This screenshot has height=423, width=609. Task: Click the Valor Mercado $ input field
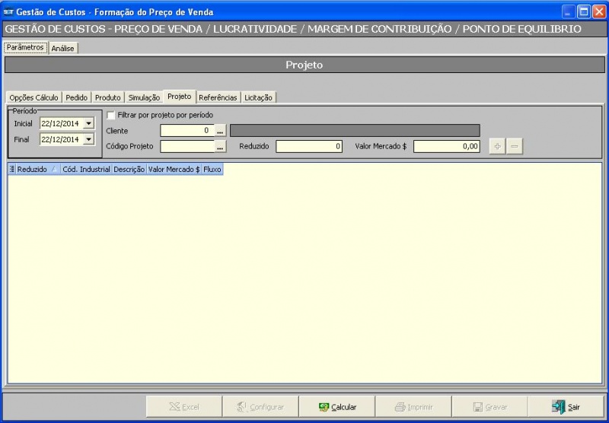tap(447, 146)
